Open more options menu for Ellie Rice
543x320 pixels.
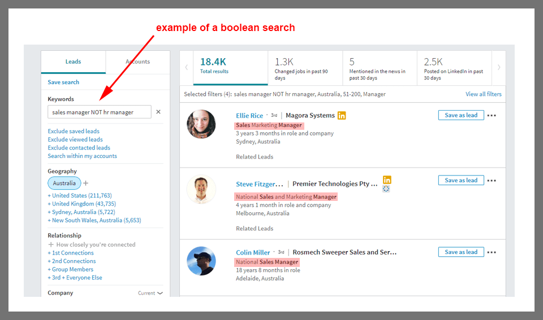pos(492,116)
